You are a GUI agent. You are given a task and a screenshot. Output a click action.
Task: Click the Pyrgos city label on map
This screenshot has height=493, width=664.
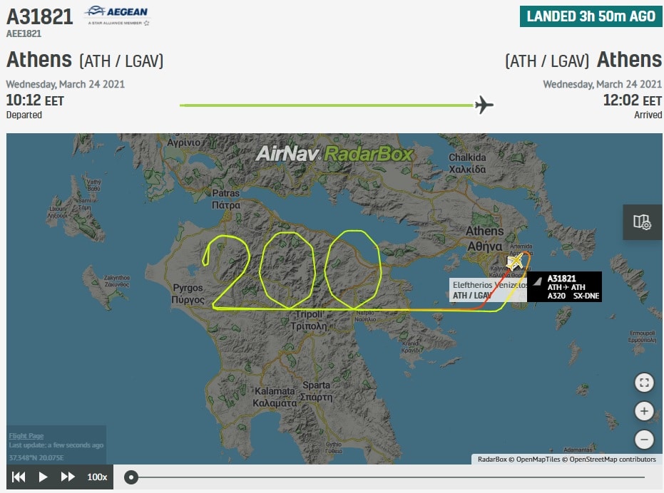pyautogui.click(x=188, y=294)
